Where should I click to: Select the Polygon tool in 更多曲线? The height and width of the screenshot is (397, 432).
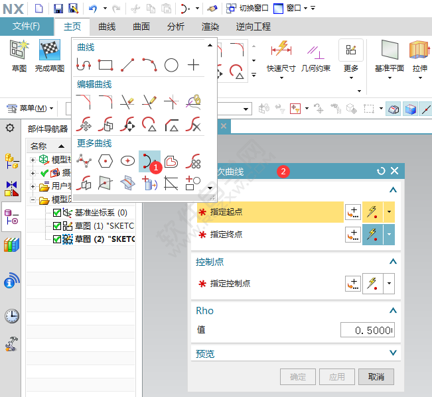(x=106, y=161)
